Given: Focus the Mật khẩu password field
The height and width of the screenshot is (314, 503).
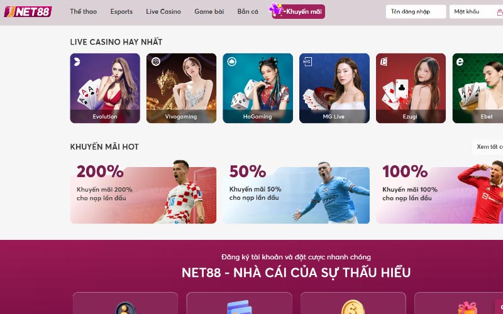Looking at the screenshot, I should 476,11.
